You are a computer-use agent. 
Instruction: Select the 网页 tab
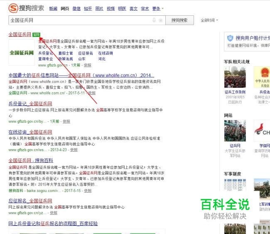[65, 8]
